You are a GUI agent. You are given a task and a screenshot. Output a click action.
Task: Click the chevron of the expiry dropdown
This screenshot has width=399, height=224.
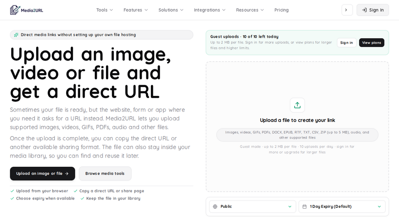click(379, 207)
